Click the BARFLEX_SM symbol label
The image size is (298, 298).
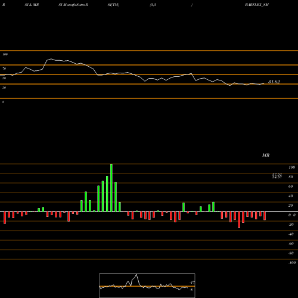coord(257,5)
